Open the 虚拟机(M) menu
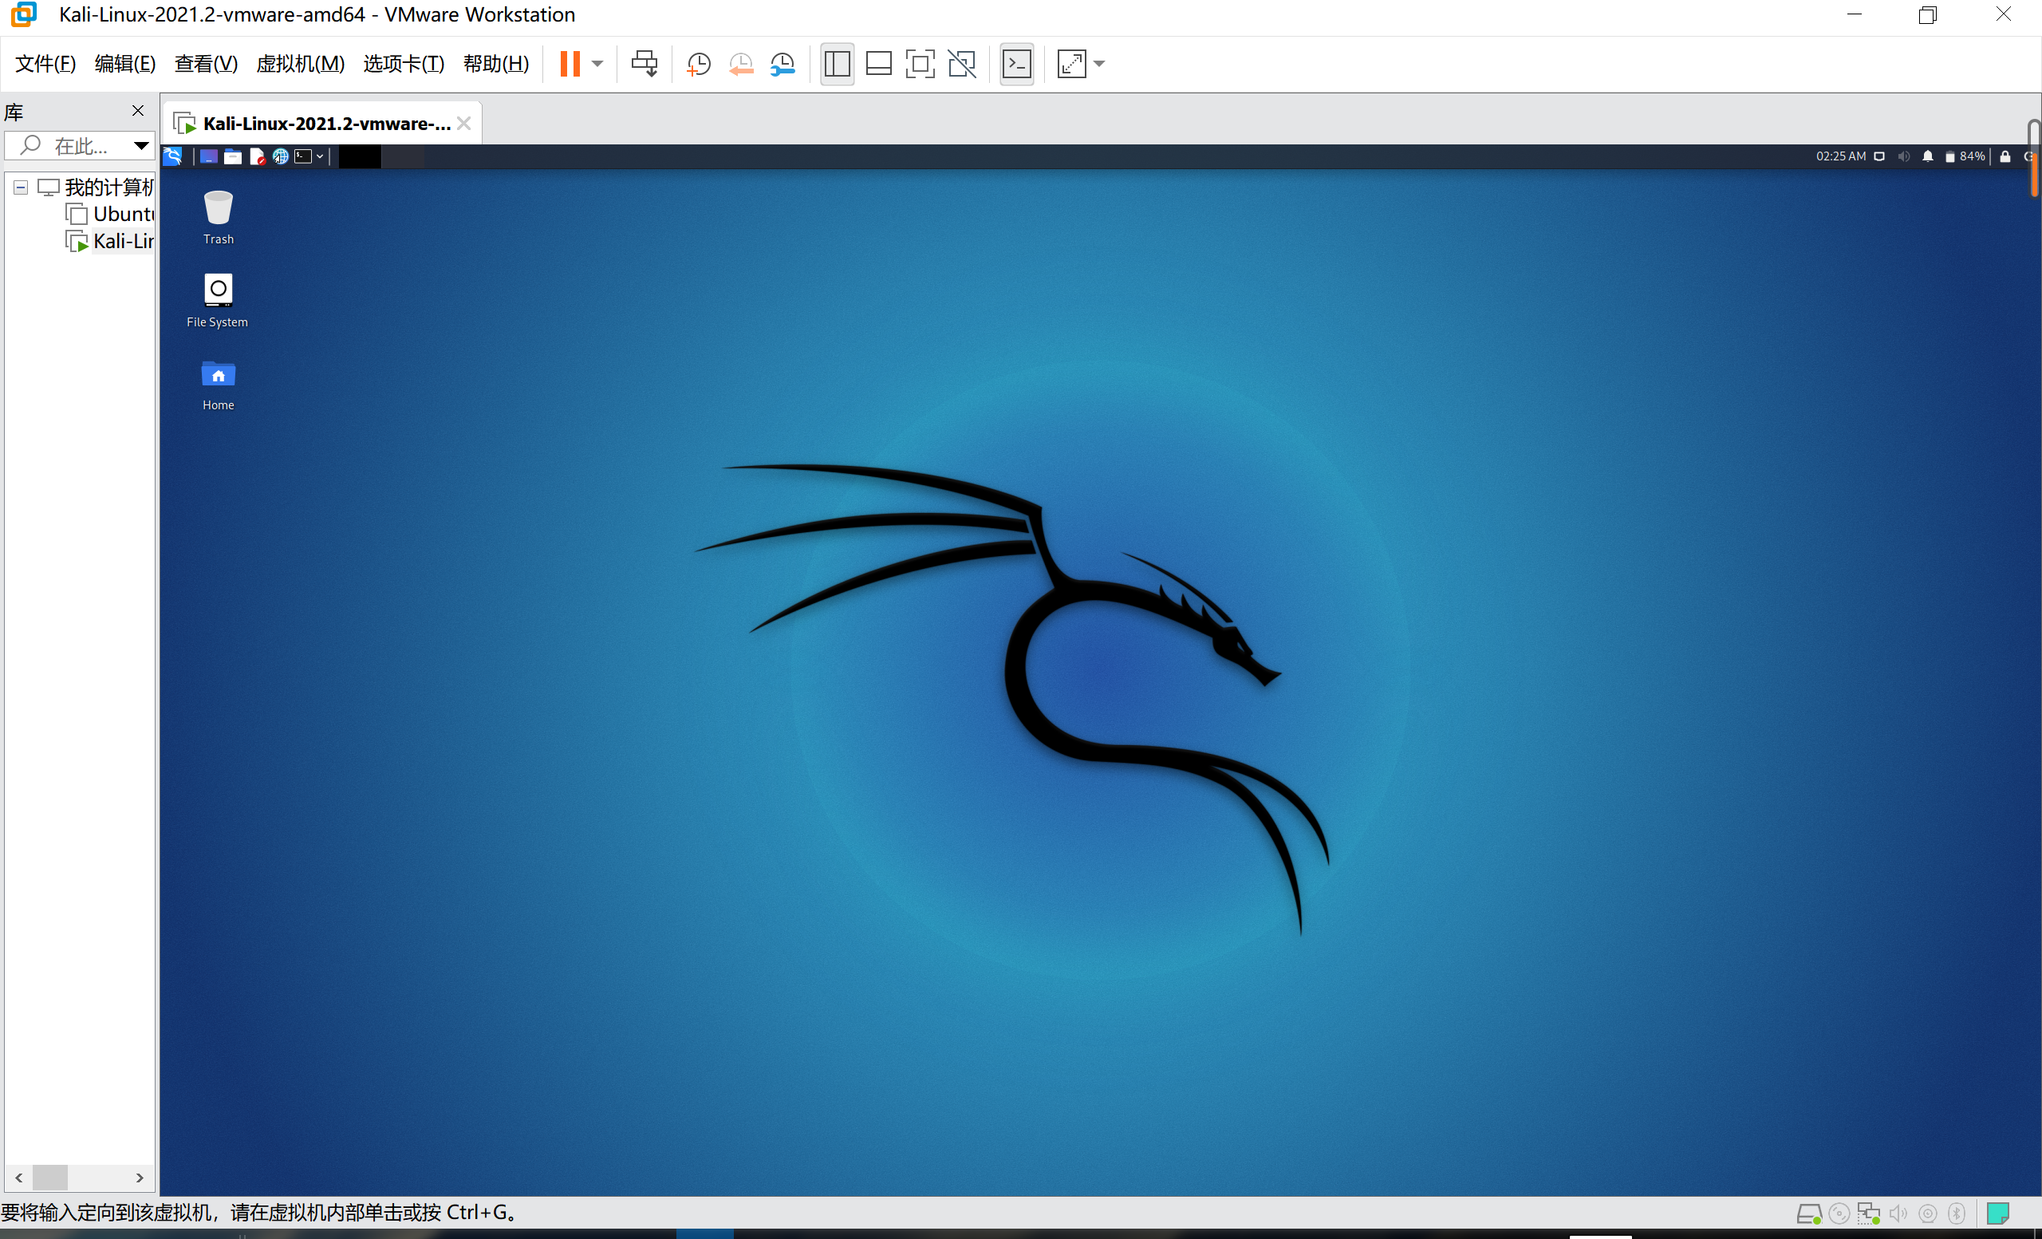The image size is (2042, 1239). click(x=300, y=64)
